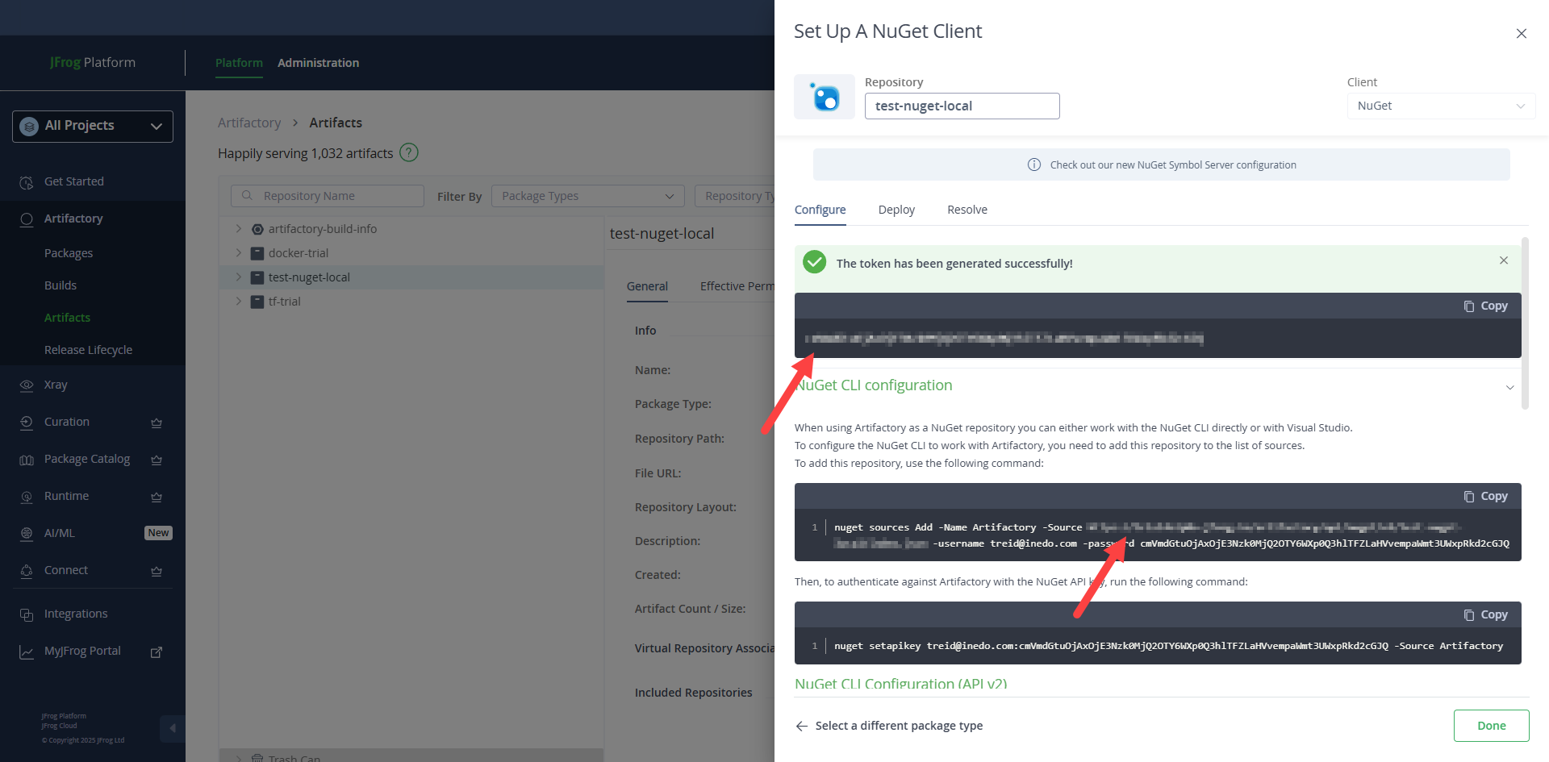Viewport: 1549px width, 762px height.
Task: Click the Package Catalog icon
Action: (27, 460)
